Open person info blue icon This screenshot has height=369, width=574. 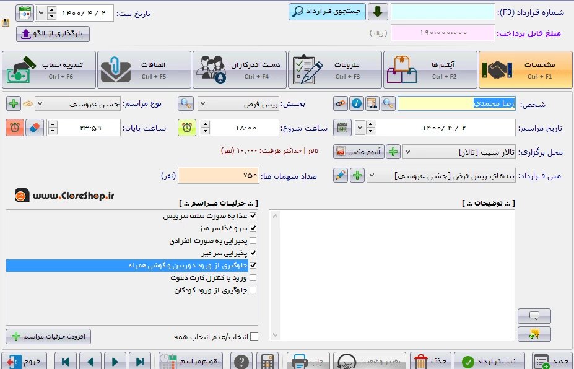[357, 103]
